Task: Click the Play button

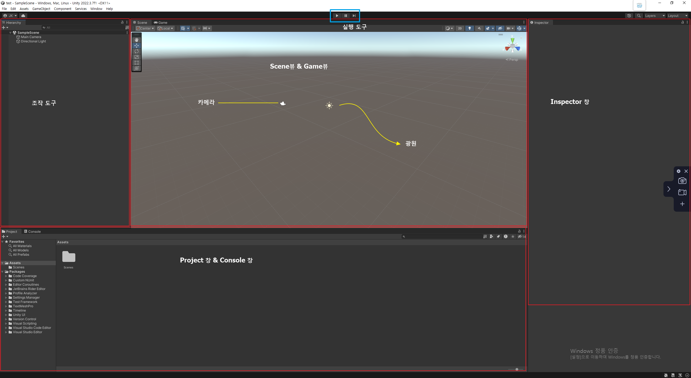Action: 337,16
